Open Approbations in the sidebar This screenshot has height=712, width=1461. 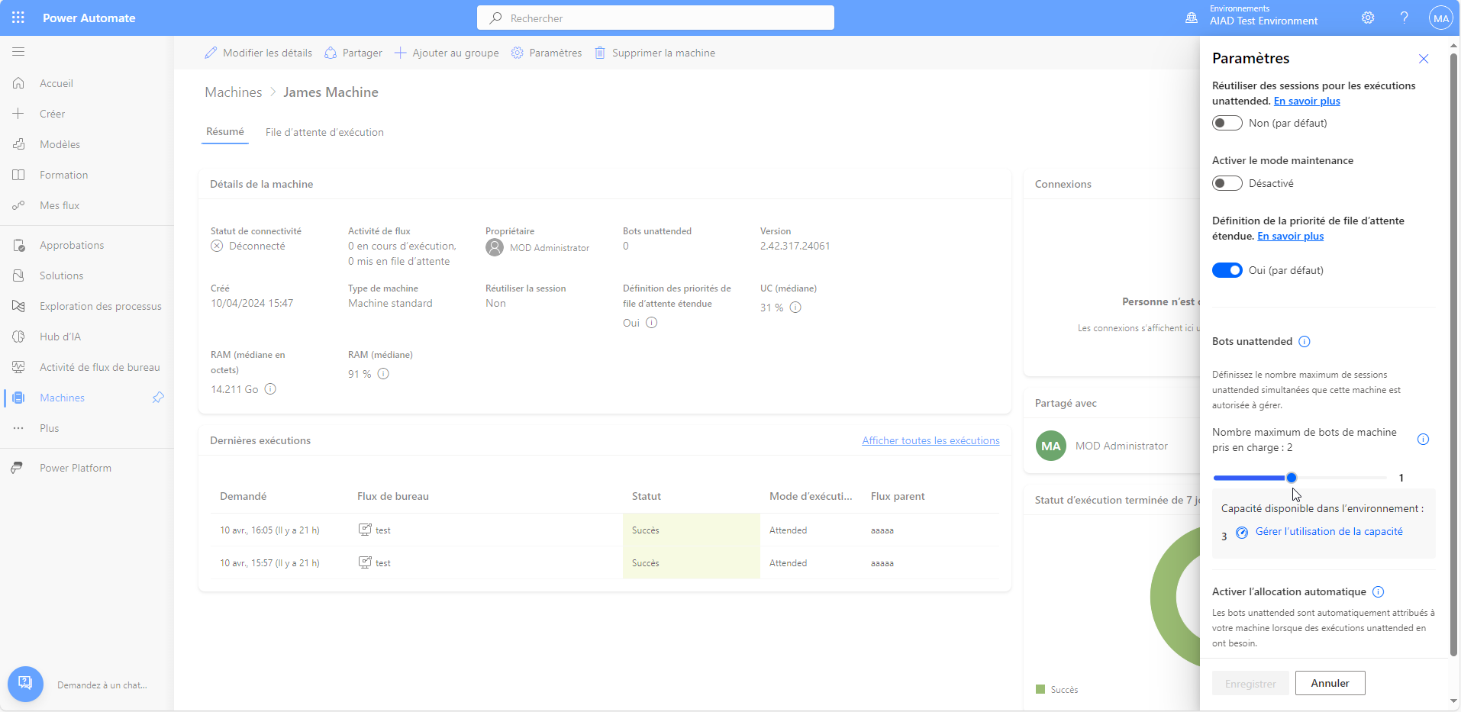point(72,245)
